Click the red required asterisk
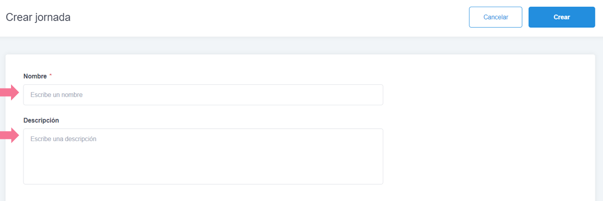 point(51,76)
